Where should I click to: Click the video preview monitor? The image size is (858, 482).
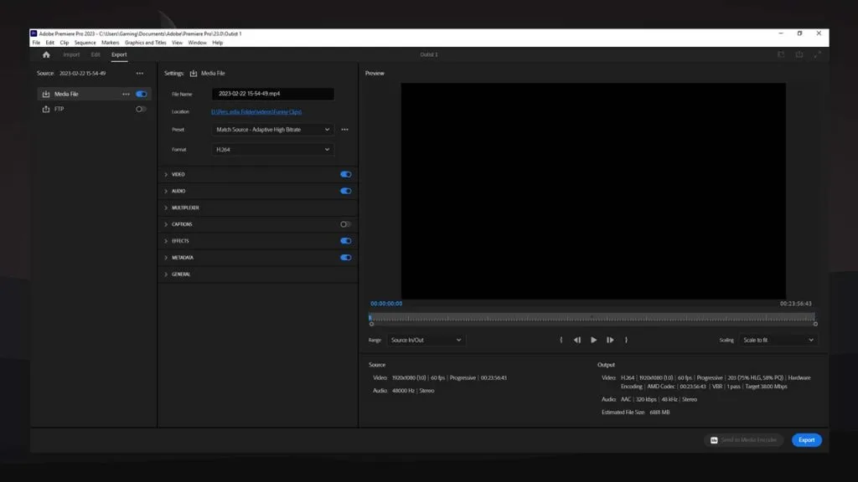pyautogui.click(x=593, y=191)
